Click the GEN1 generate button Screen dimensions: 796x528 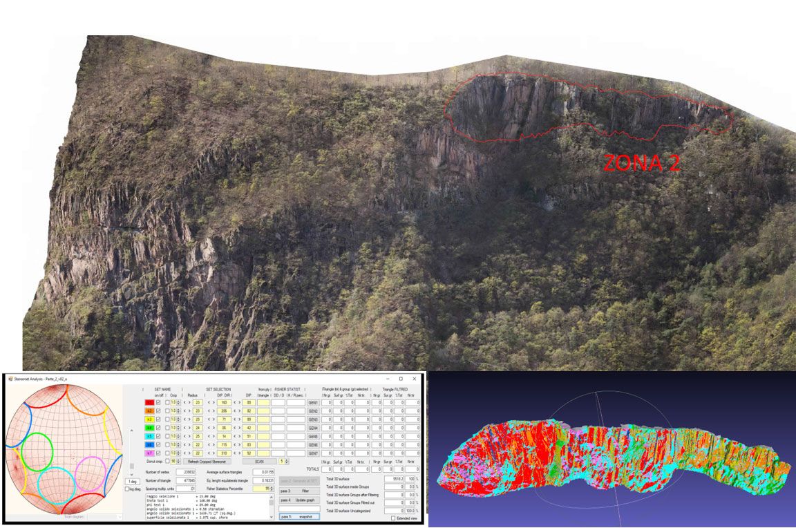(x=312, y=402)
